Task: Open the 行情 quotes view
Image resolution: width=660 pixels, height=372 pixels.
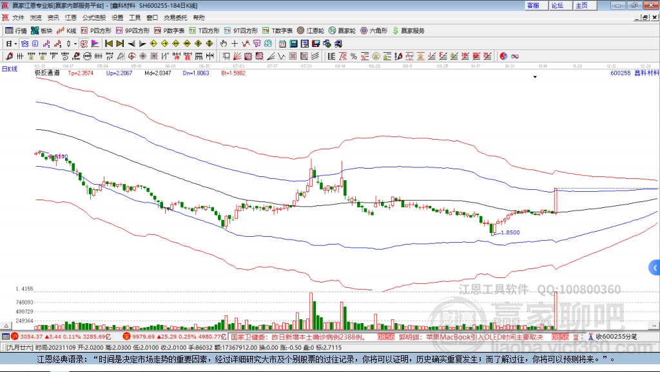Action: tap(15, 31)
